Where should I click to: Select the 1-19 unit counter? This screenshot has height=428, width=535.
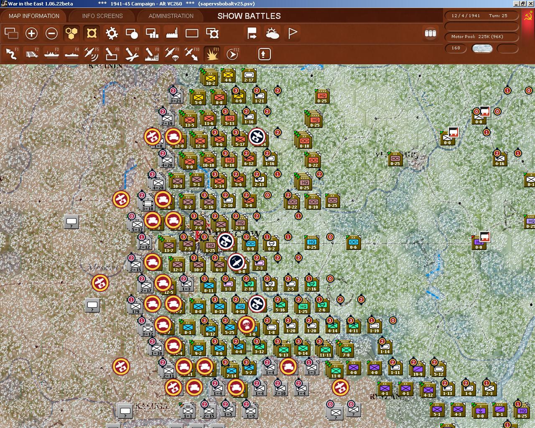tap(374, 326)
